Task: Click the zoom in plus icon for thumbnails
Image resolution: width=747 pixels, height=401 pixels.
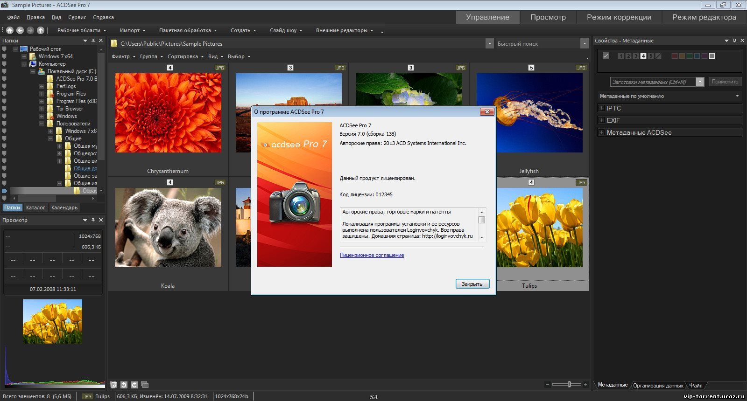Action: [585, 385]
